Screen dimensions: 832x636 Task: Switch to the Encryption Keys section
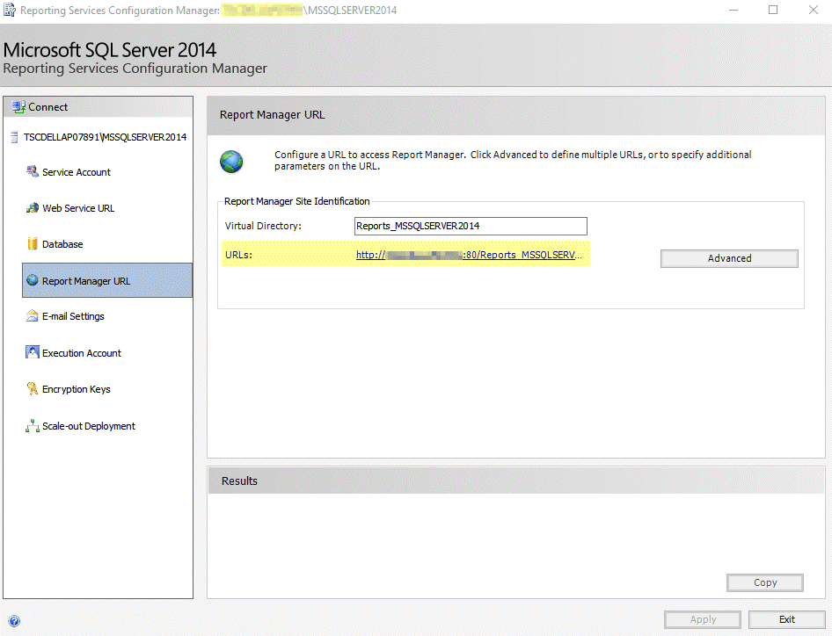(x=77, y=388)
